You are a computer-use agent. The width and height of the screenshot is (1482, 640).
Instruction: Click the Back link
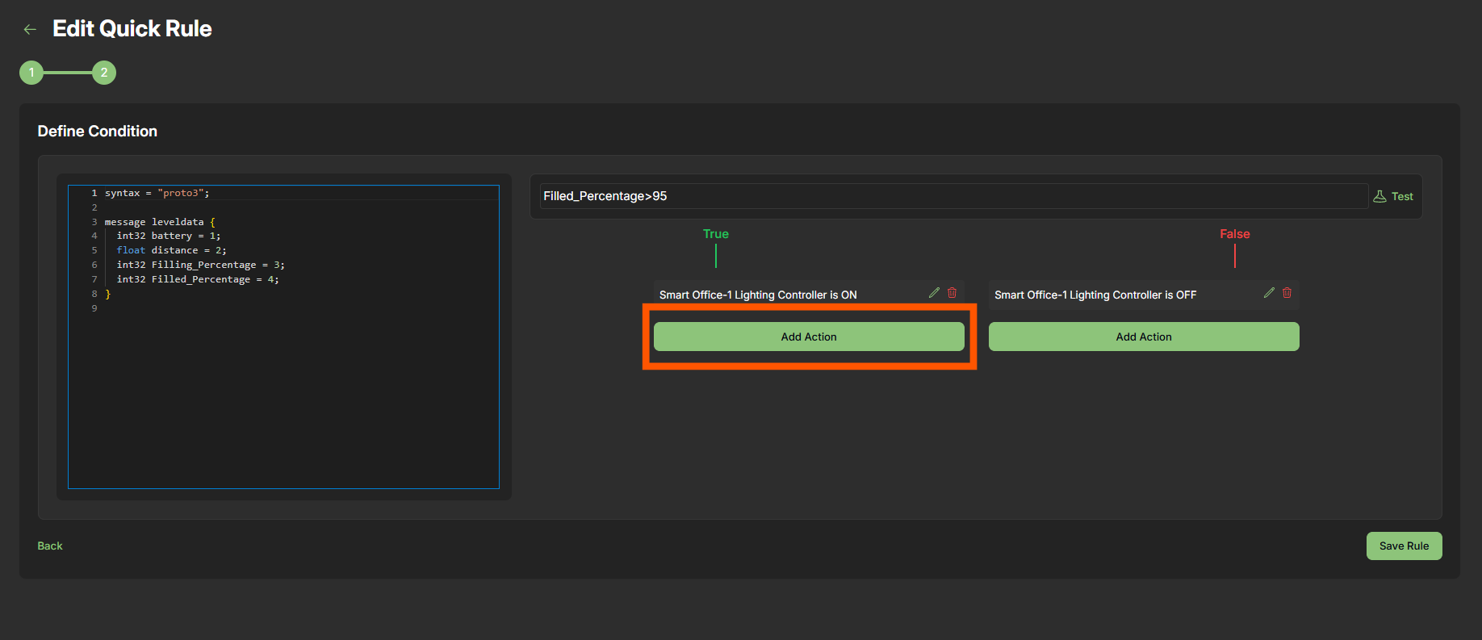(x=50, y=546)
